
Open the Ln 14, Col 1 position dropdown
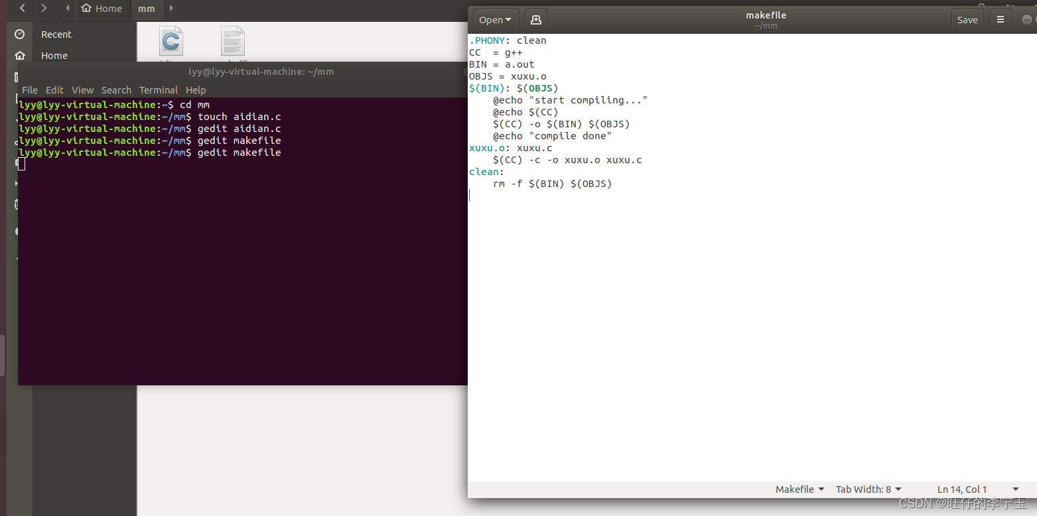point(978,489)
